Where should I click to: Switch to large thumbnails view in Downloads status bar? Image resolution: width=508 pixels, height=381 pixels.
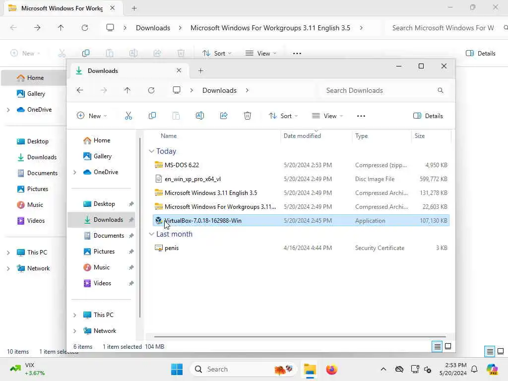pos(448,347)
